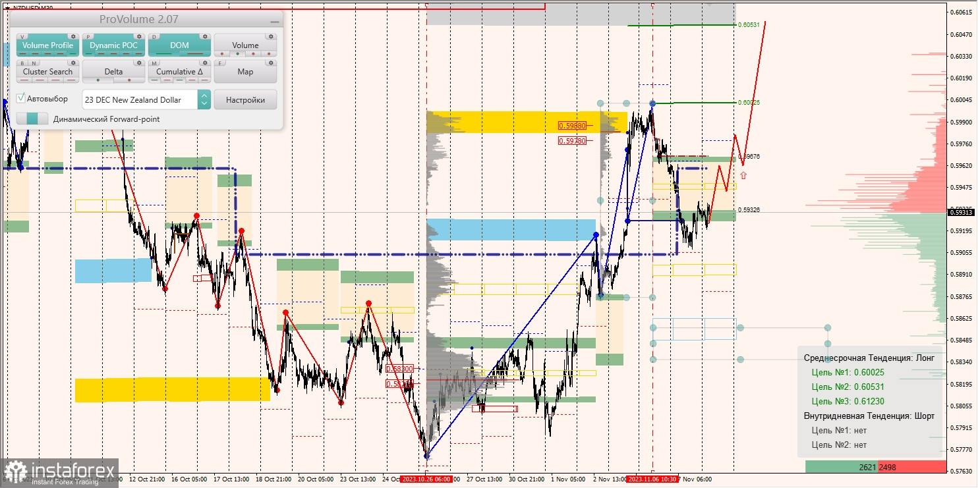Click the 17 Oct 13:00 time axis label

[x=231, y=479]
